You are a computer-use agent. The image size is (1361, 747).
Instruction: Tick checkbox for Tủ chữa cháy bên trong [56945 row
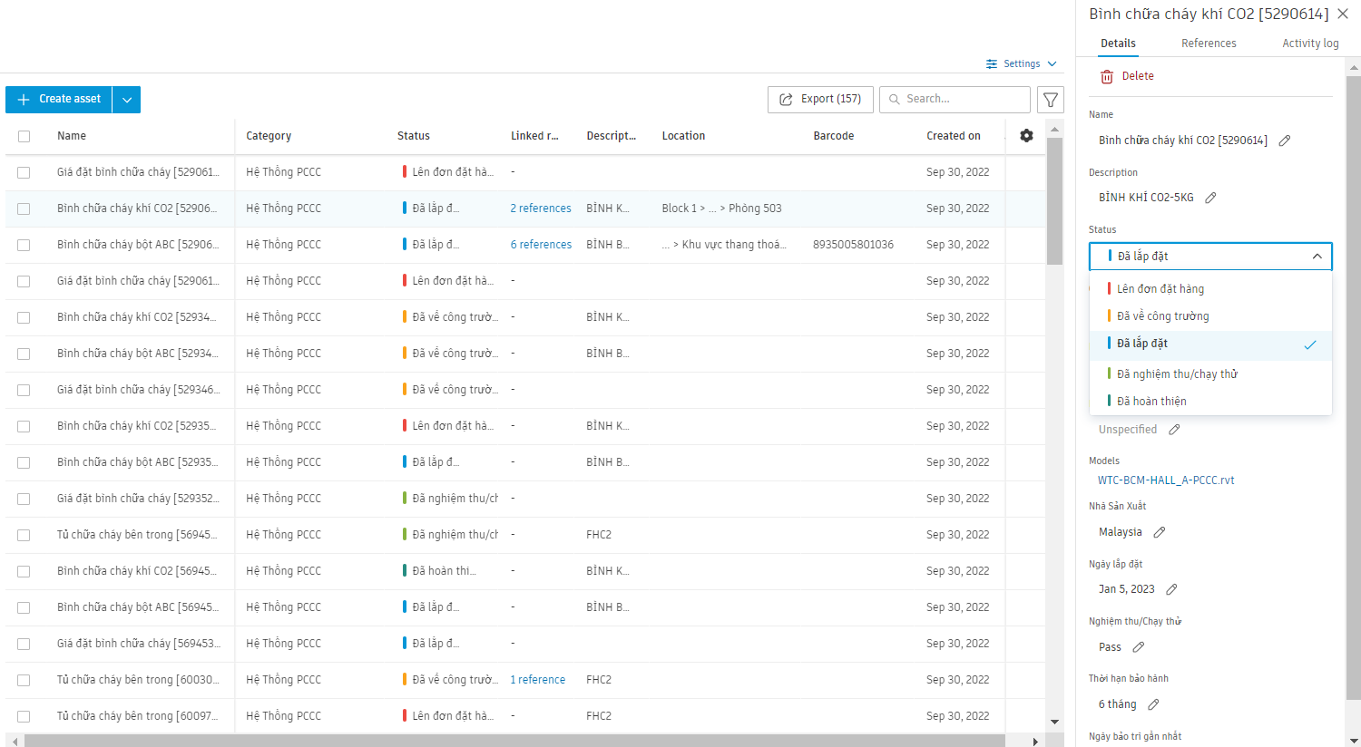click(x=24, y=535)
